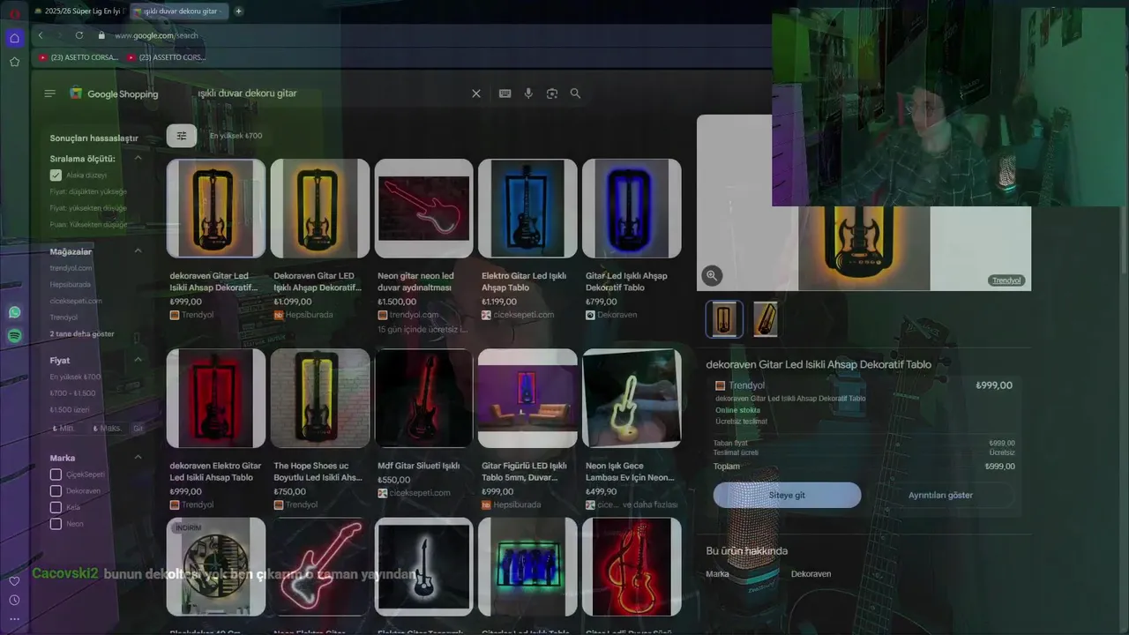
Task: Zoom the product image with magnifier
Action: (x=712, y=276)
